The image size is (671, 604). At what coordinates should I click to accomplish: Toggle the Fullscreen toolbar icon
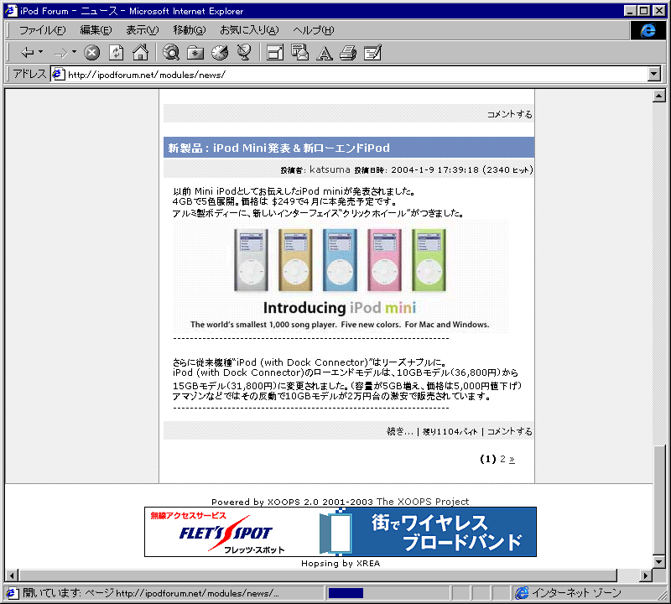(275, 53)
